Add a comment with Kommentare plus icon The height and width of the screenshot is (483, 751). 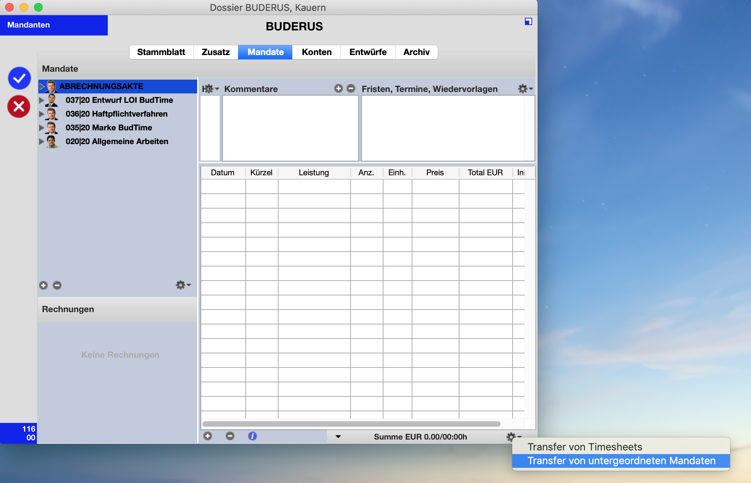click(x=338, y=88)
